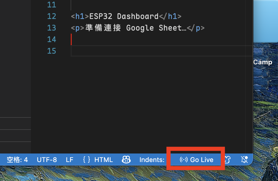Click the icon right of Go Live
The height and width of the screenshot is (181, 278).
click(x=227, y=160)
